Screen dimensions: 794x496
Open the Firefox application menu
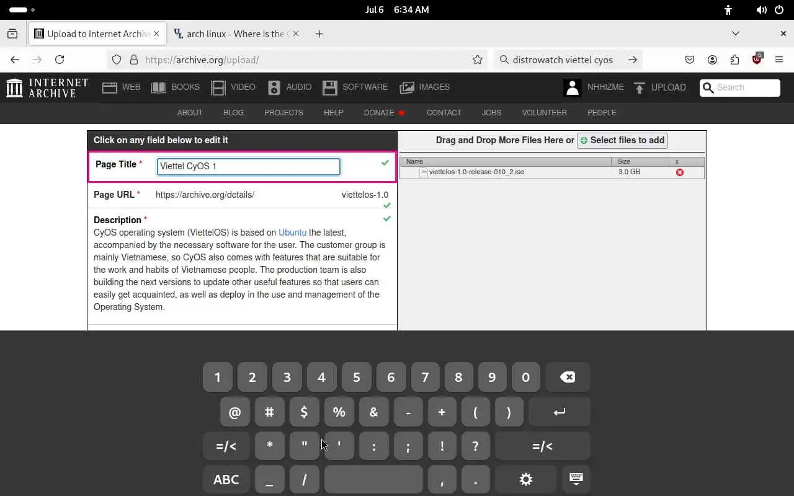pyautogui.click(x=780, y=60)
